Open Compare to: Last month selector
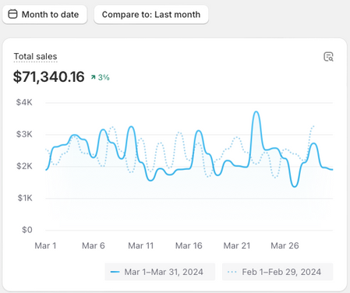Viewport: 350px width, 293px height. (151, 15)
